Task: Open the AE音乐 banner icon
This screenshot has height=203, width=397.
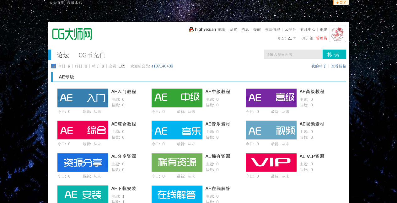Action: (x=177, y=130)
